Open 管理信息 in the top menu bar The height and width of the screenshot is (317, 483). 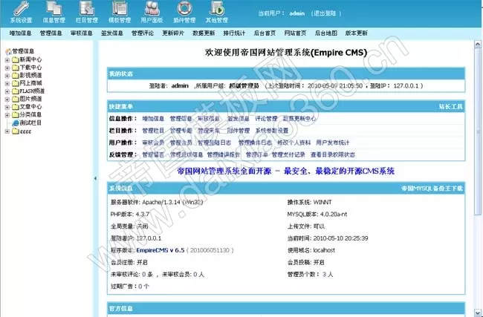pyautogui.click(x=51, y=33)
